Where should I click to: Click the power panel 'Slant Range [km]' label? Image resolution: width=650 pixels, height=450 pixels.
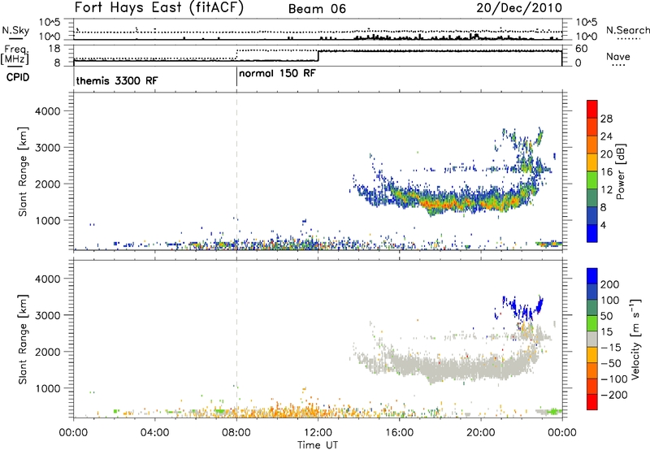pyautogui.click(x=23, y=171)
